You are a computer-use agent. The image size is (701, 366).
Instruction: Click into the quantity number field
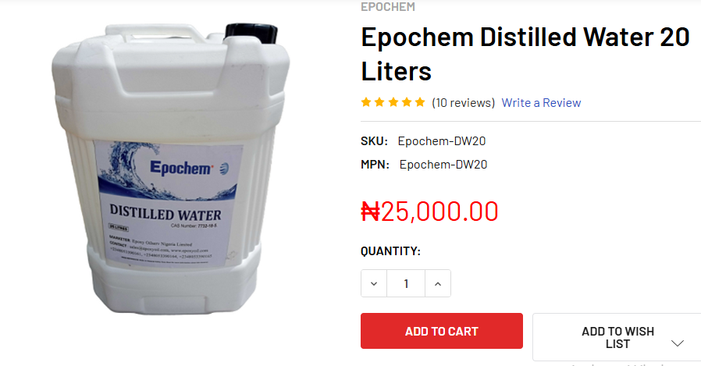tap(406, 283)
